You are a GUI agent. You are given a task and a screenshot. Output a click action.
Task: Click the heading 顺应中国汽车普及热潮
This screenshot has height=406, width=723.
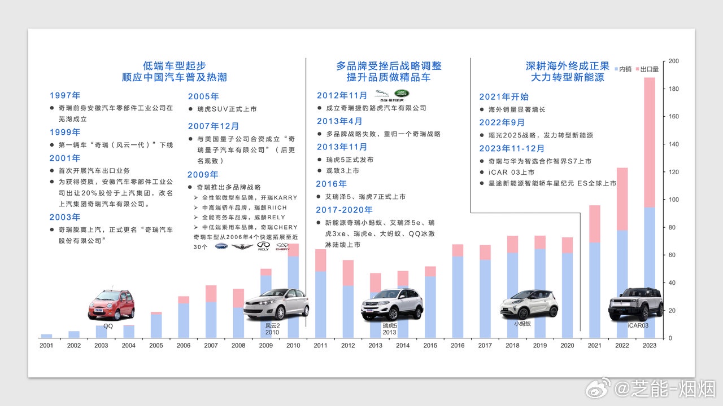[x=175, y=77]
